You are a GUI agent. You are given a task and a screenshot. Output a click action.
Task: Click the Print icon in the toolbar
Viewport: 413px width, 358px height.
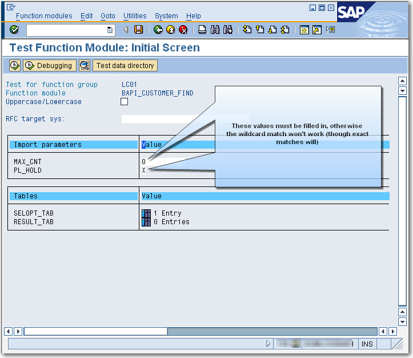pyautogui.click(x=202, y=30)
